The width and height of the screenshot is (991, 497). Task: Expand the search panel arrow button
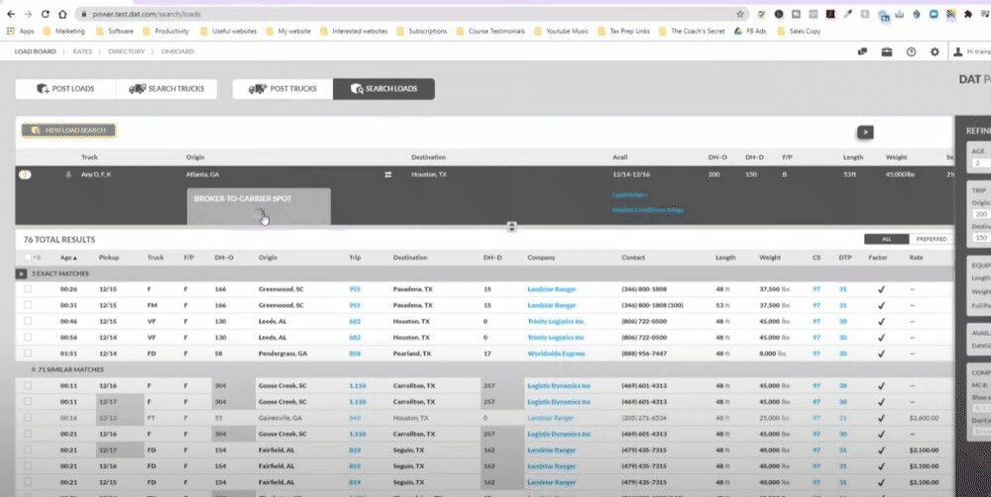point(865,132)
